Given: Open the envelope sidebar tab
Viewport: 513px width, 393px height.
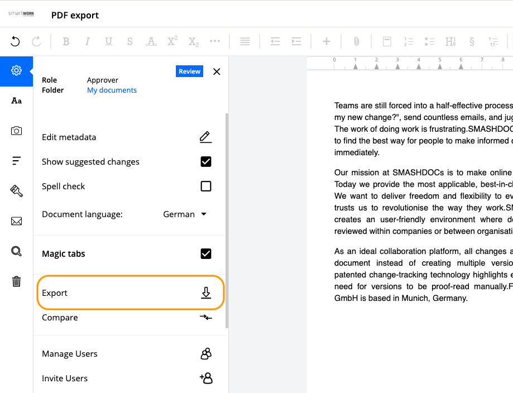Looking at the screenshot, I should coord(16,221).
